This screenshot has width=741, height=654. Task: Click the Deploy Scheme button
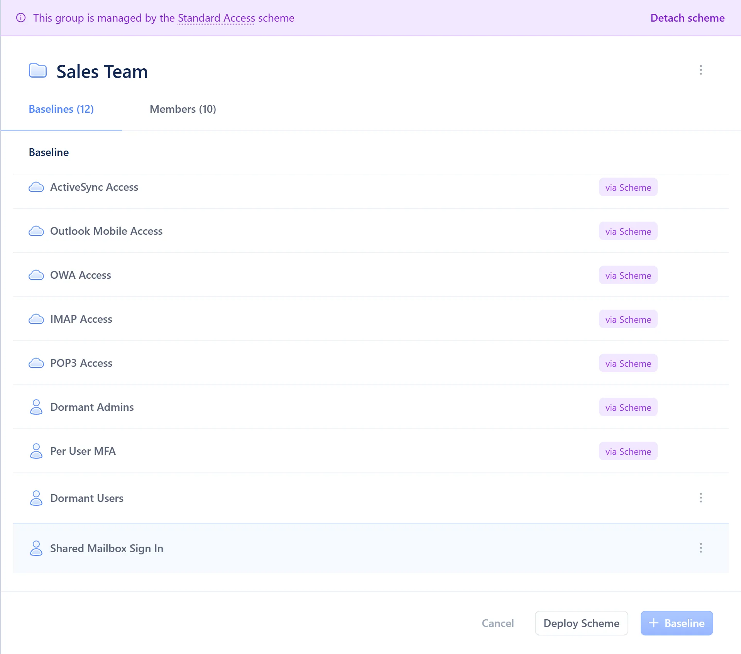click(581, 623)
